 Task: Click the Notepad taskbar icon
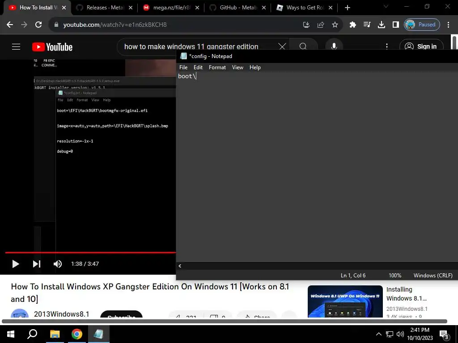click(x=99, y=334)
